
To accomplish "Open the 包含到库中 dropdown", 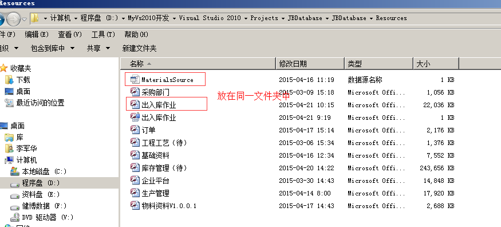I will pyautogui.click(x=53, y=48).
